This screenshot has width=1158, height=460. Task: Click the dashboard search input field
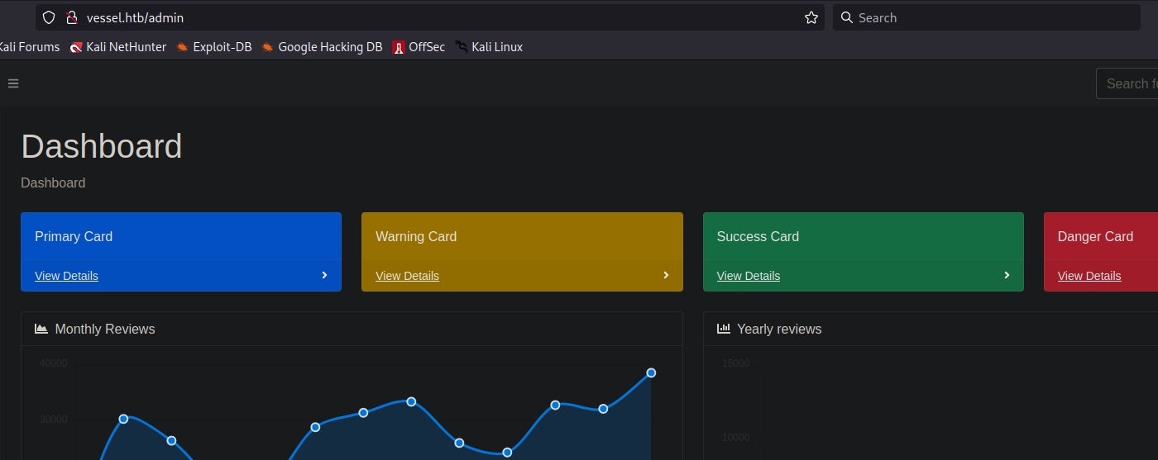[1129, 83]
